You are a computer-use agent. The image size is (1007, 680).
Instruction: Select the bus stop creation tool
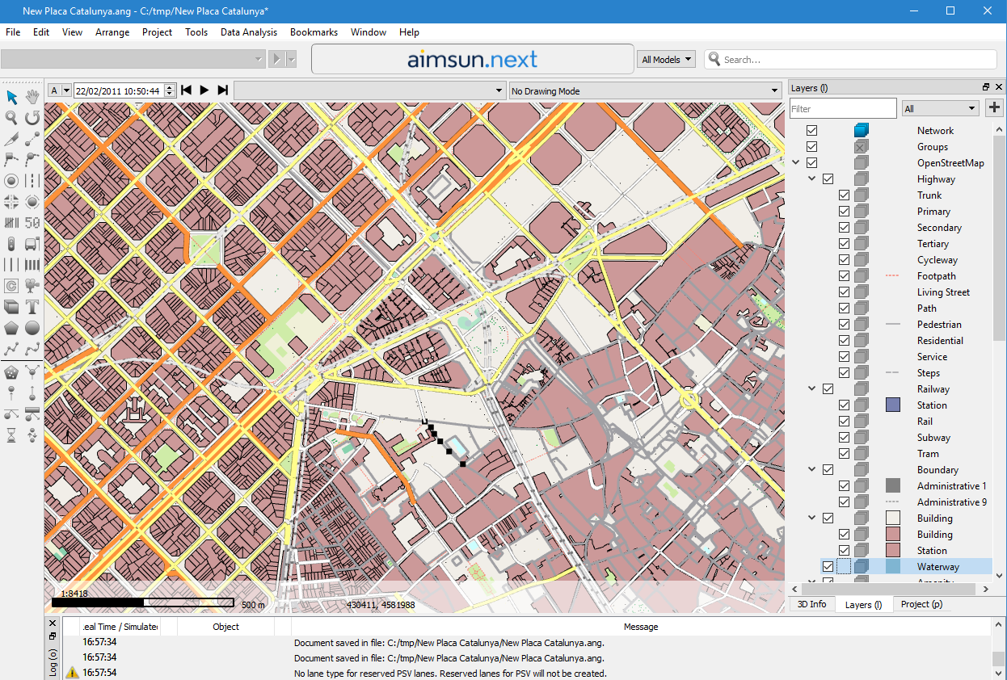31,243
